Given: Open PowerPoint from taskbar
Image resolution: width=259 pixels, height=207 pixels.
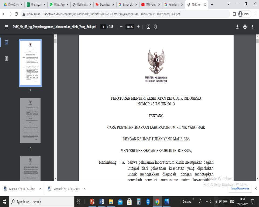Looking at the screenshot, I should coord(92,202).
